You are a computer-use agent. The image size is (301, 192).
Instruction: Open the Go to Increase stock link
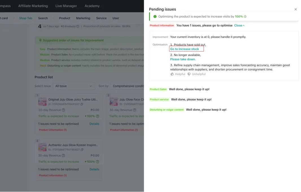(x=184, y=49)
